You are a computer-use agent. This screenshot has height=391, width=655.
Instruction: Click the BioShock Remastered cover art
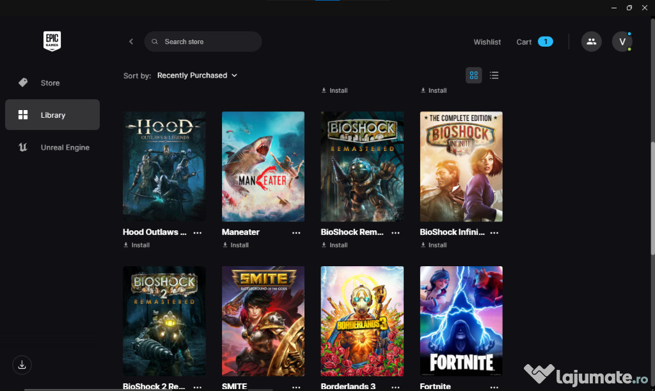click(362, 166)
